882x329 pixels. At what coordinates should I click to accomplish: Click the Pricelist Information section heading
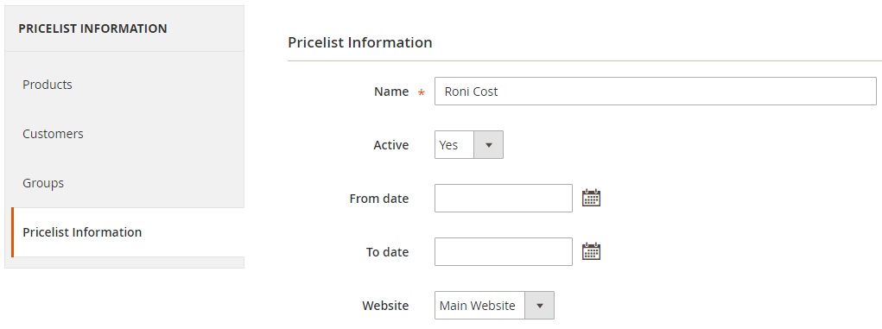click(x=360, y=42)
